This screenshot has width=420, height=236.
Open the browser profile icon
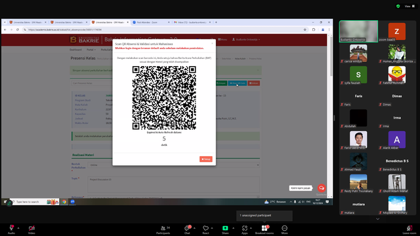tap(323, 29)
